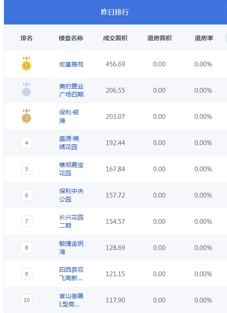227x313 pixels.
Task: Select the rank 5 badge
Action: point(27,169)
